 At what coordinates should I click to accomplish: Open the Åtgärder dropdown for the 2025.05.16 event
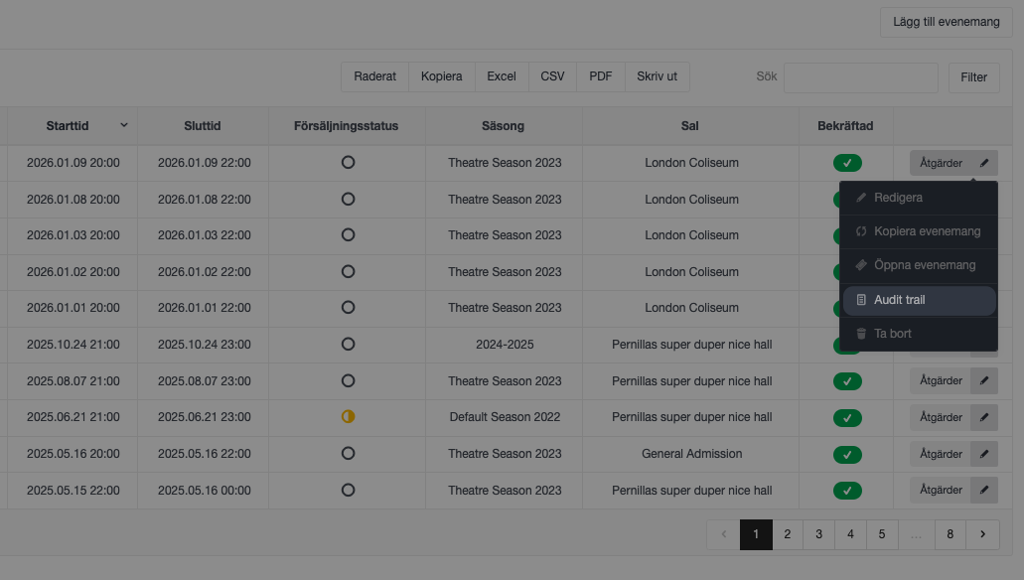click(941, 454)
